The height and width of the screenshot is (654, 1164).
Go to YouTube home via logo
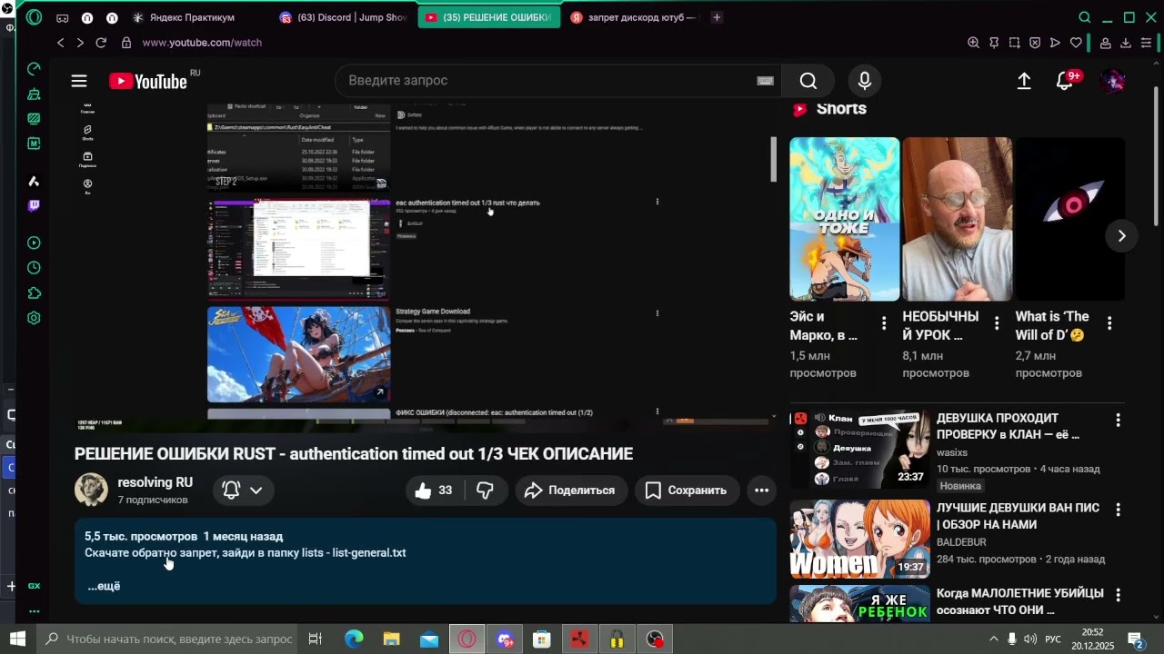coord(148,81)
